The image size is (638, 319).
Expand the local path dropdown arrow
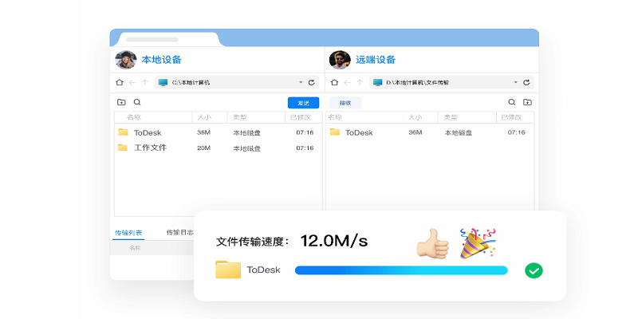coord(301,82)
